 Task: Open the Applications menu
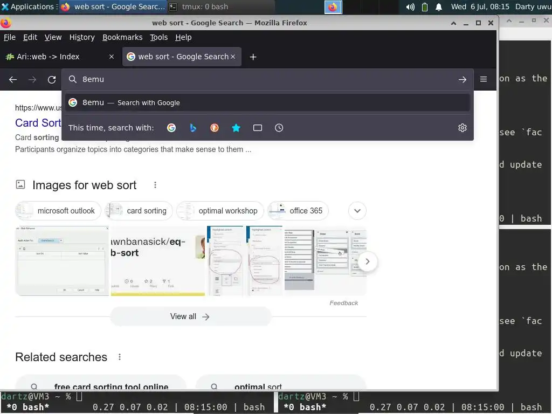(x=29, y=6)
